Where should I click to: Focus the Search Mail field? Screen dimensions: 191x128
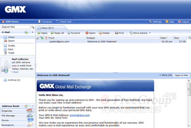click(x=16, y=27)
